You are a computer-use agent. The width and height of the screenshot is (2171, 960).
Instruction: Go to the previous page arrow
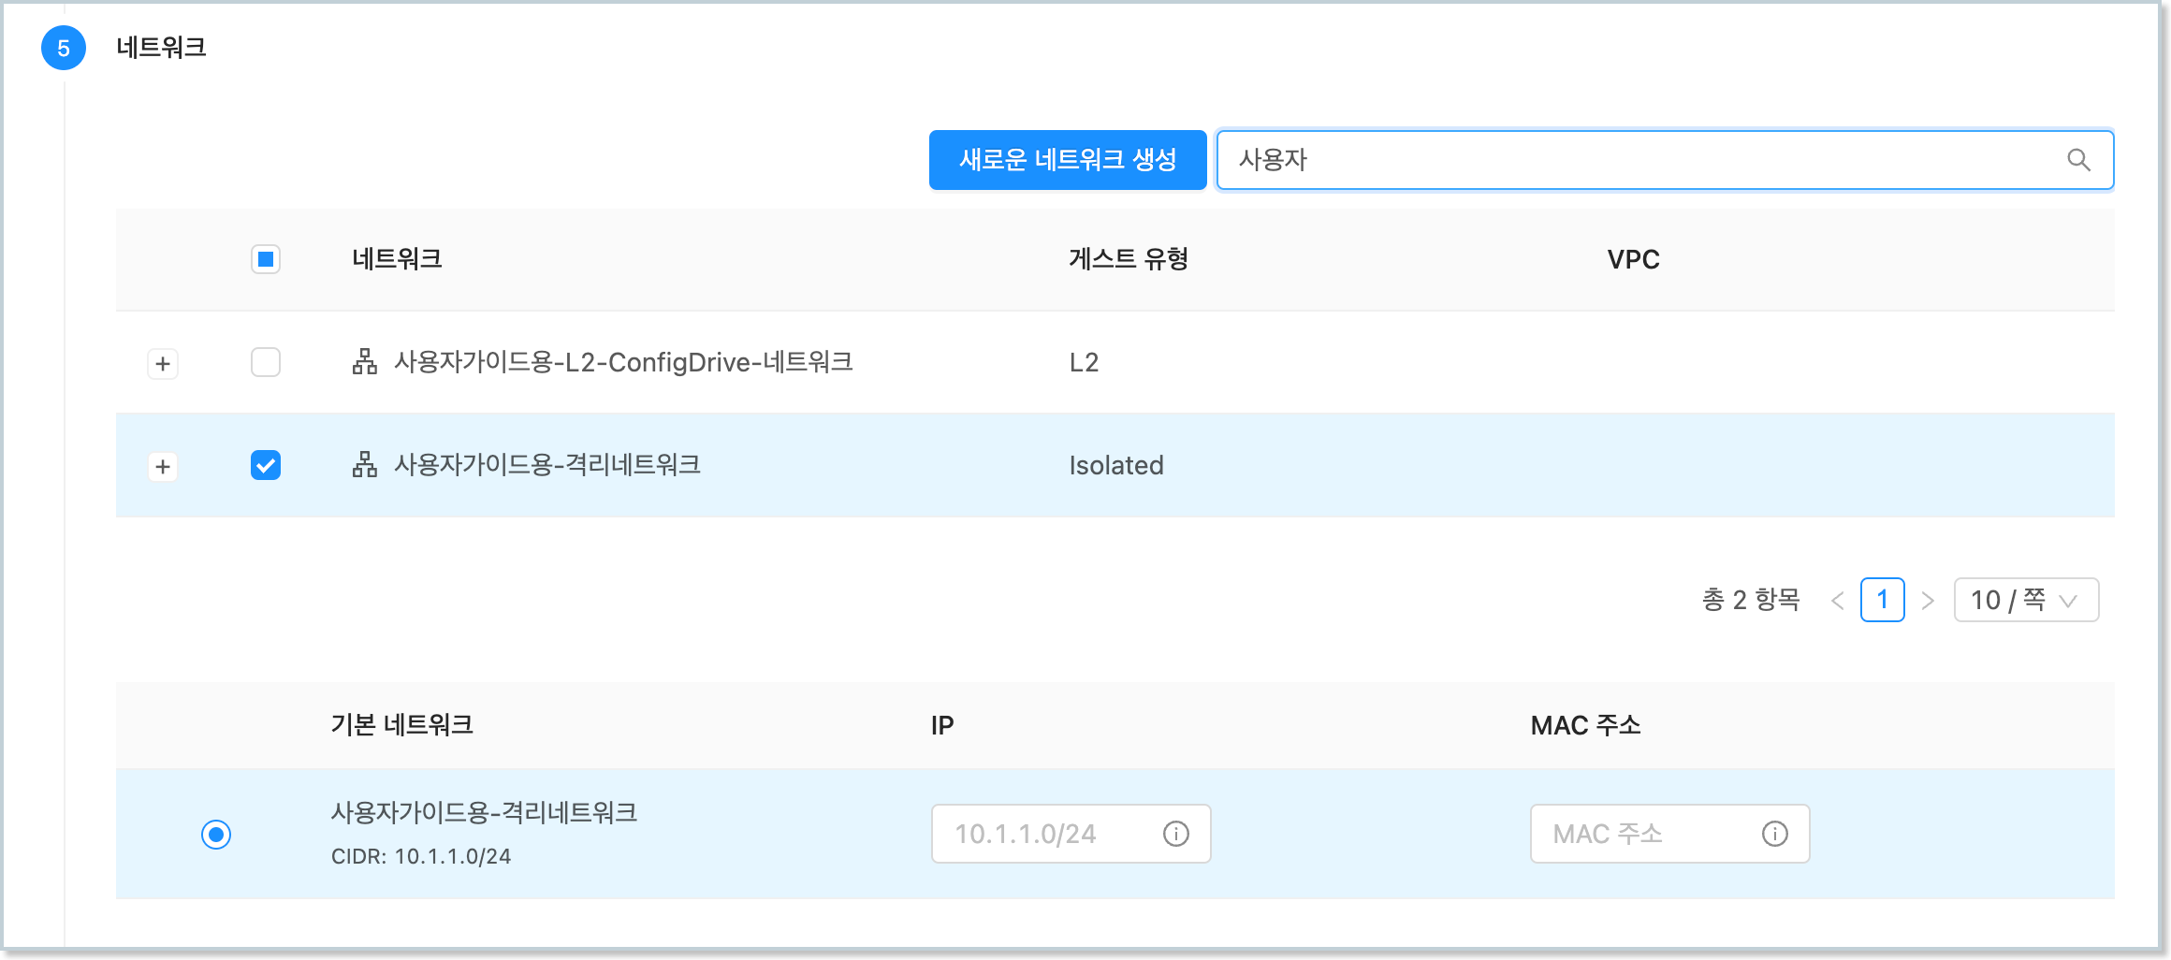(1838, 601)
